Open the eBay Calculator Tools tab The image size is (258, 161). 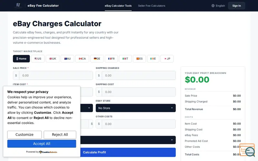(x=118, y=6)
